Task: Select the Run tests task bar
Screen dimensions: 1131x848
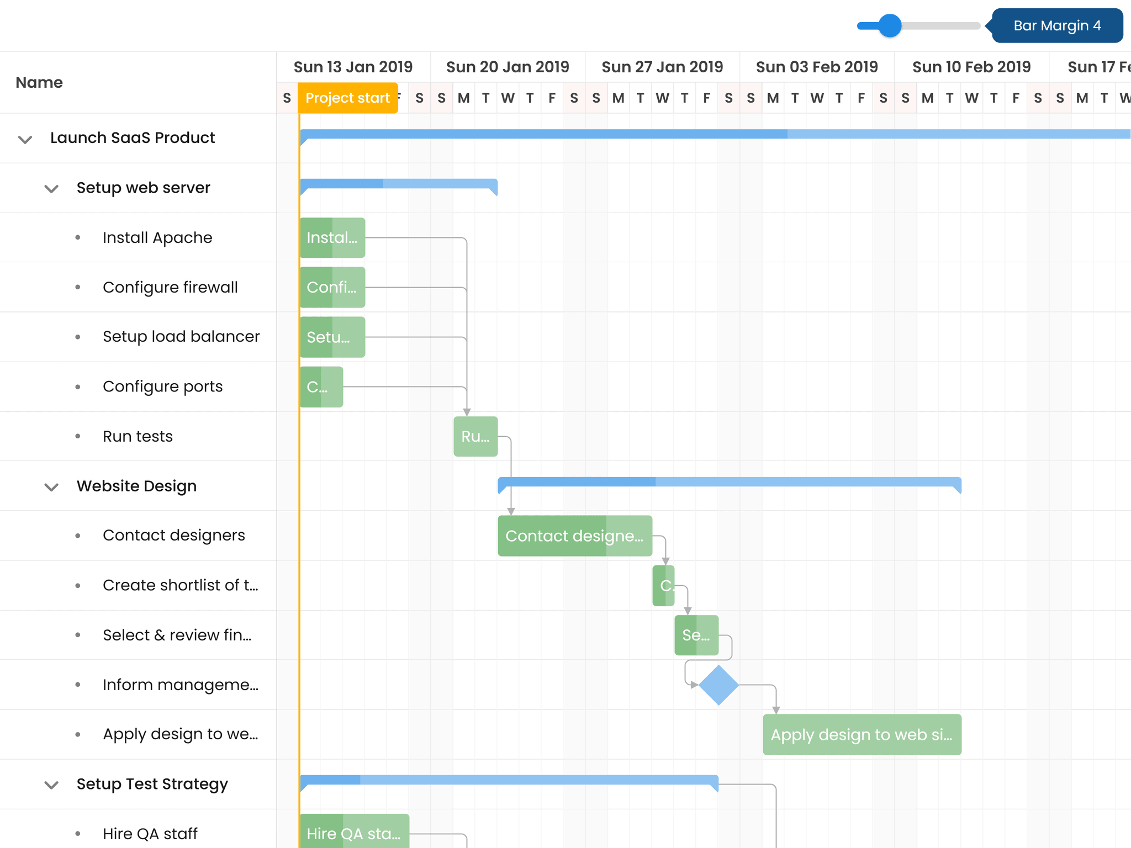Action: (x=475, y=437)
